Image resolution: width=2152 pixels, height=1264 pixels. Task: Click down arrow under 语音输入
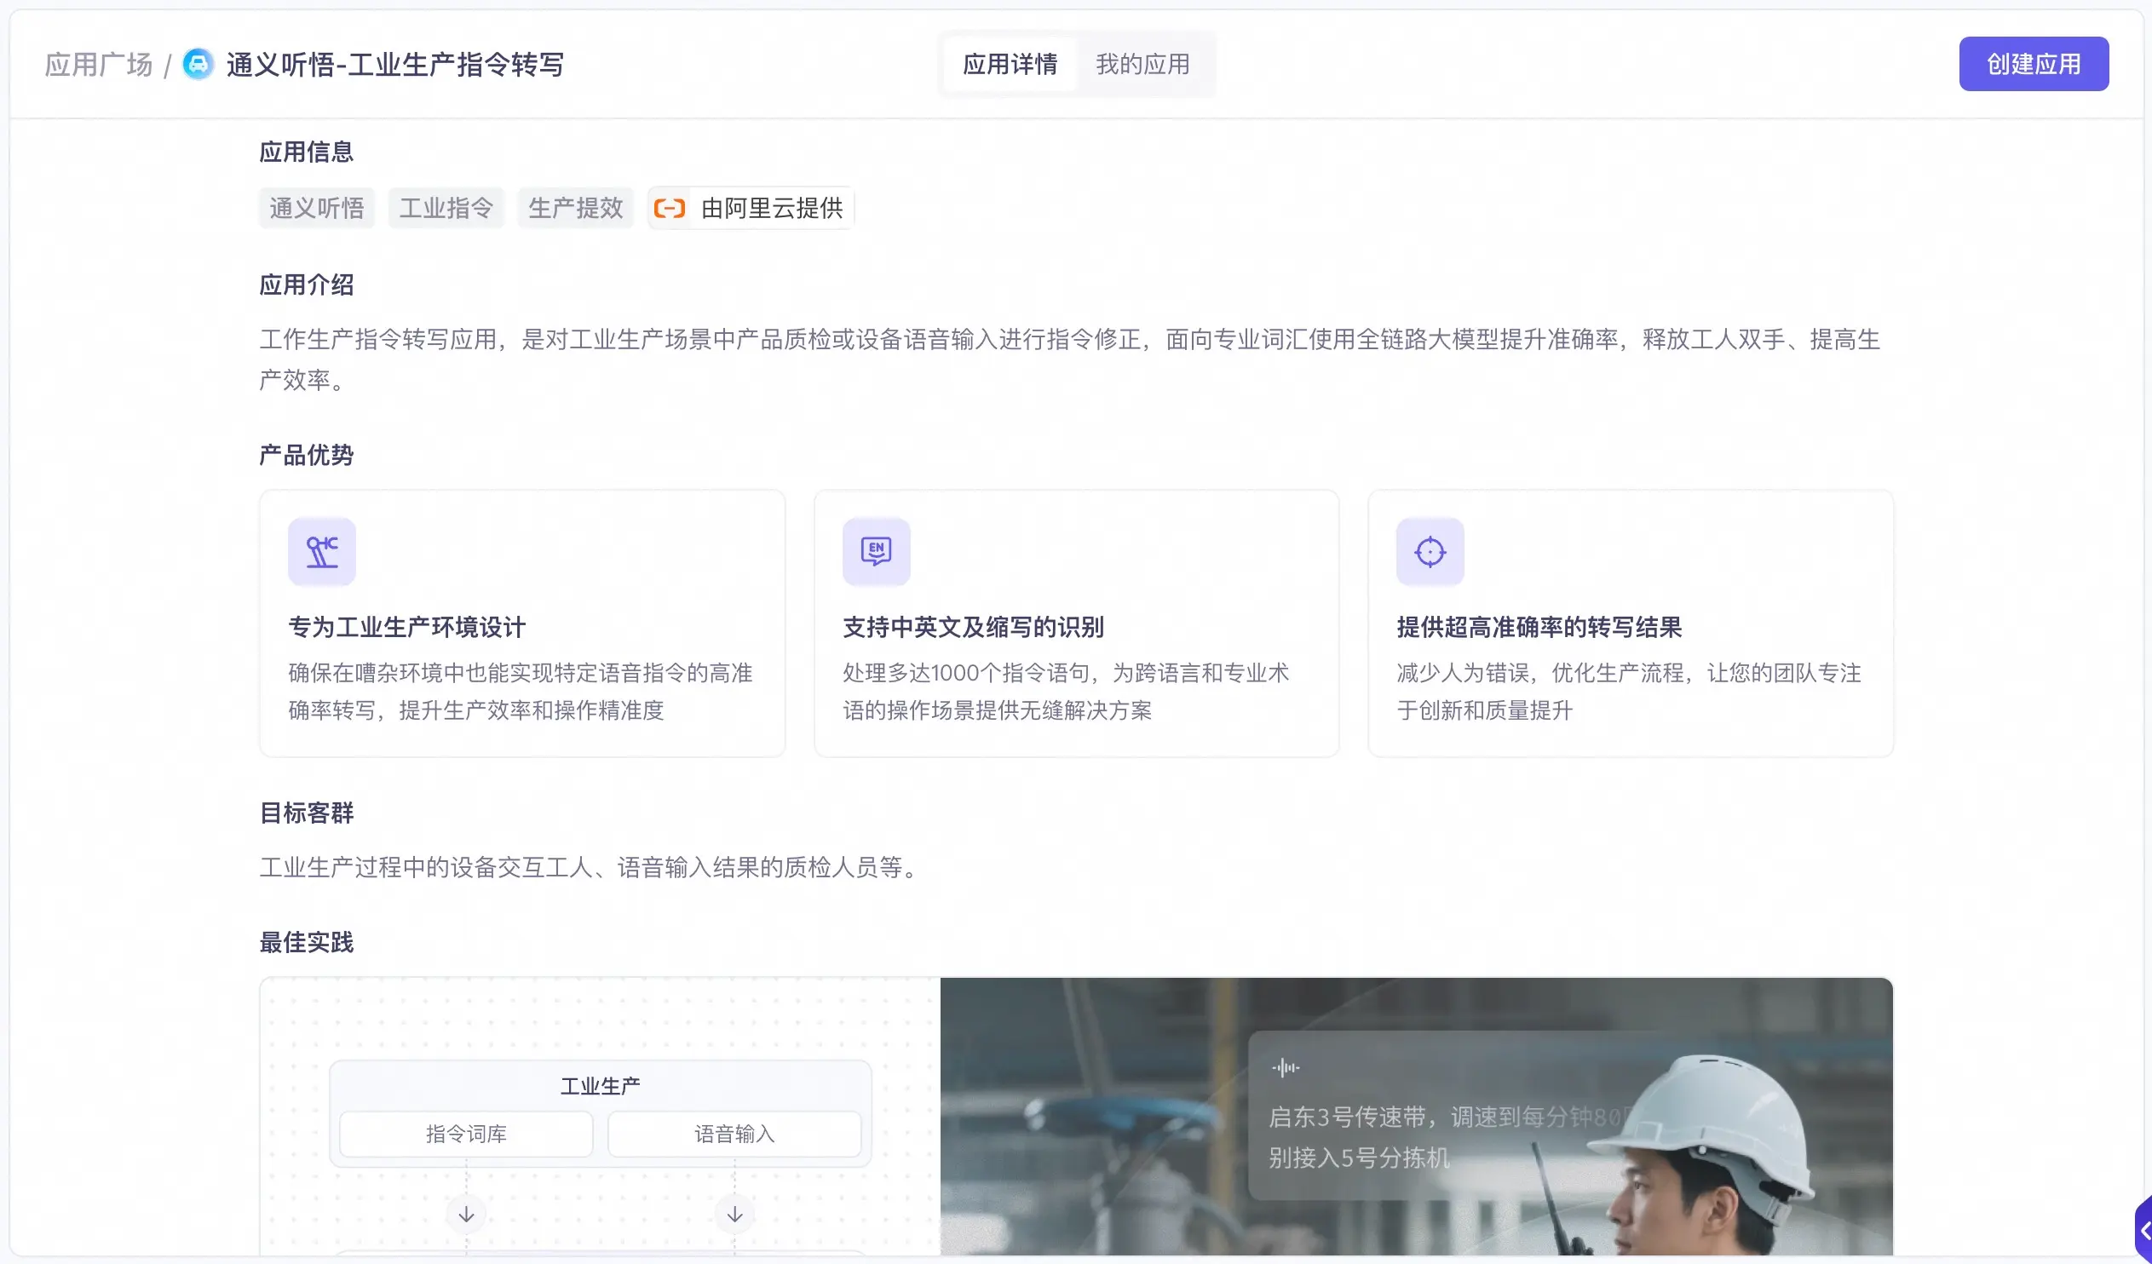tap(734, 1215)
